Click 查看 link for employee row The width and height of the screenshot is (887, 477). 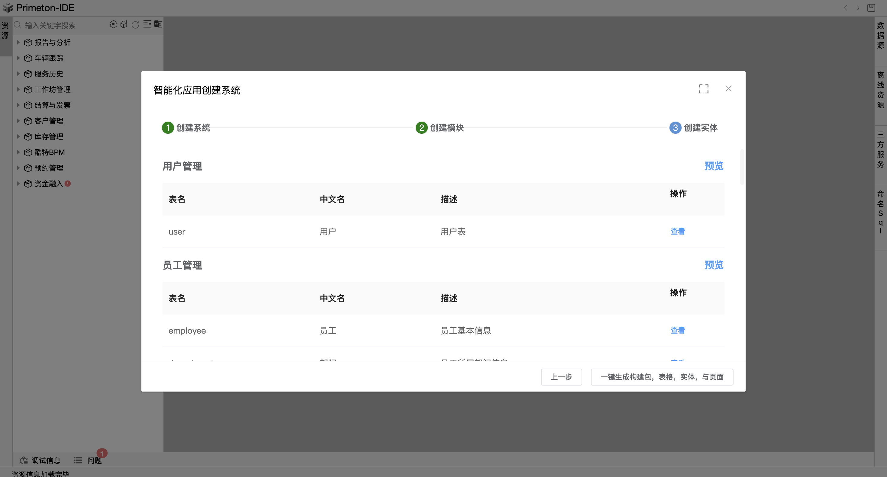[677, 330]
